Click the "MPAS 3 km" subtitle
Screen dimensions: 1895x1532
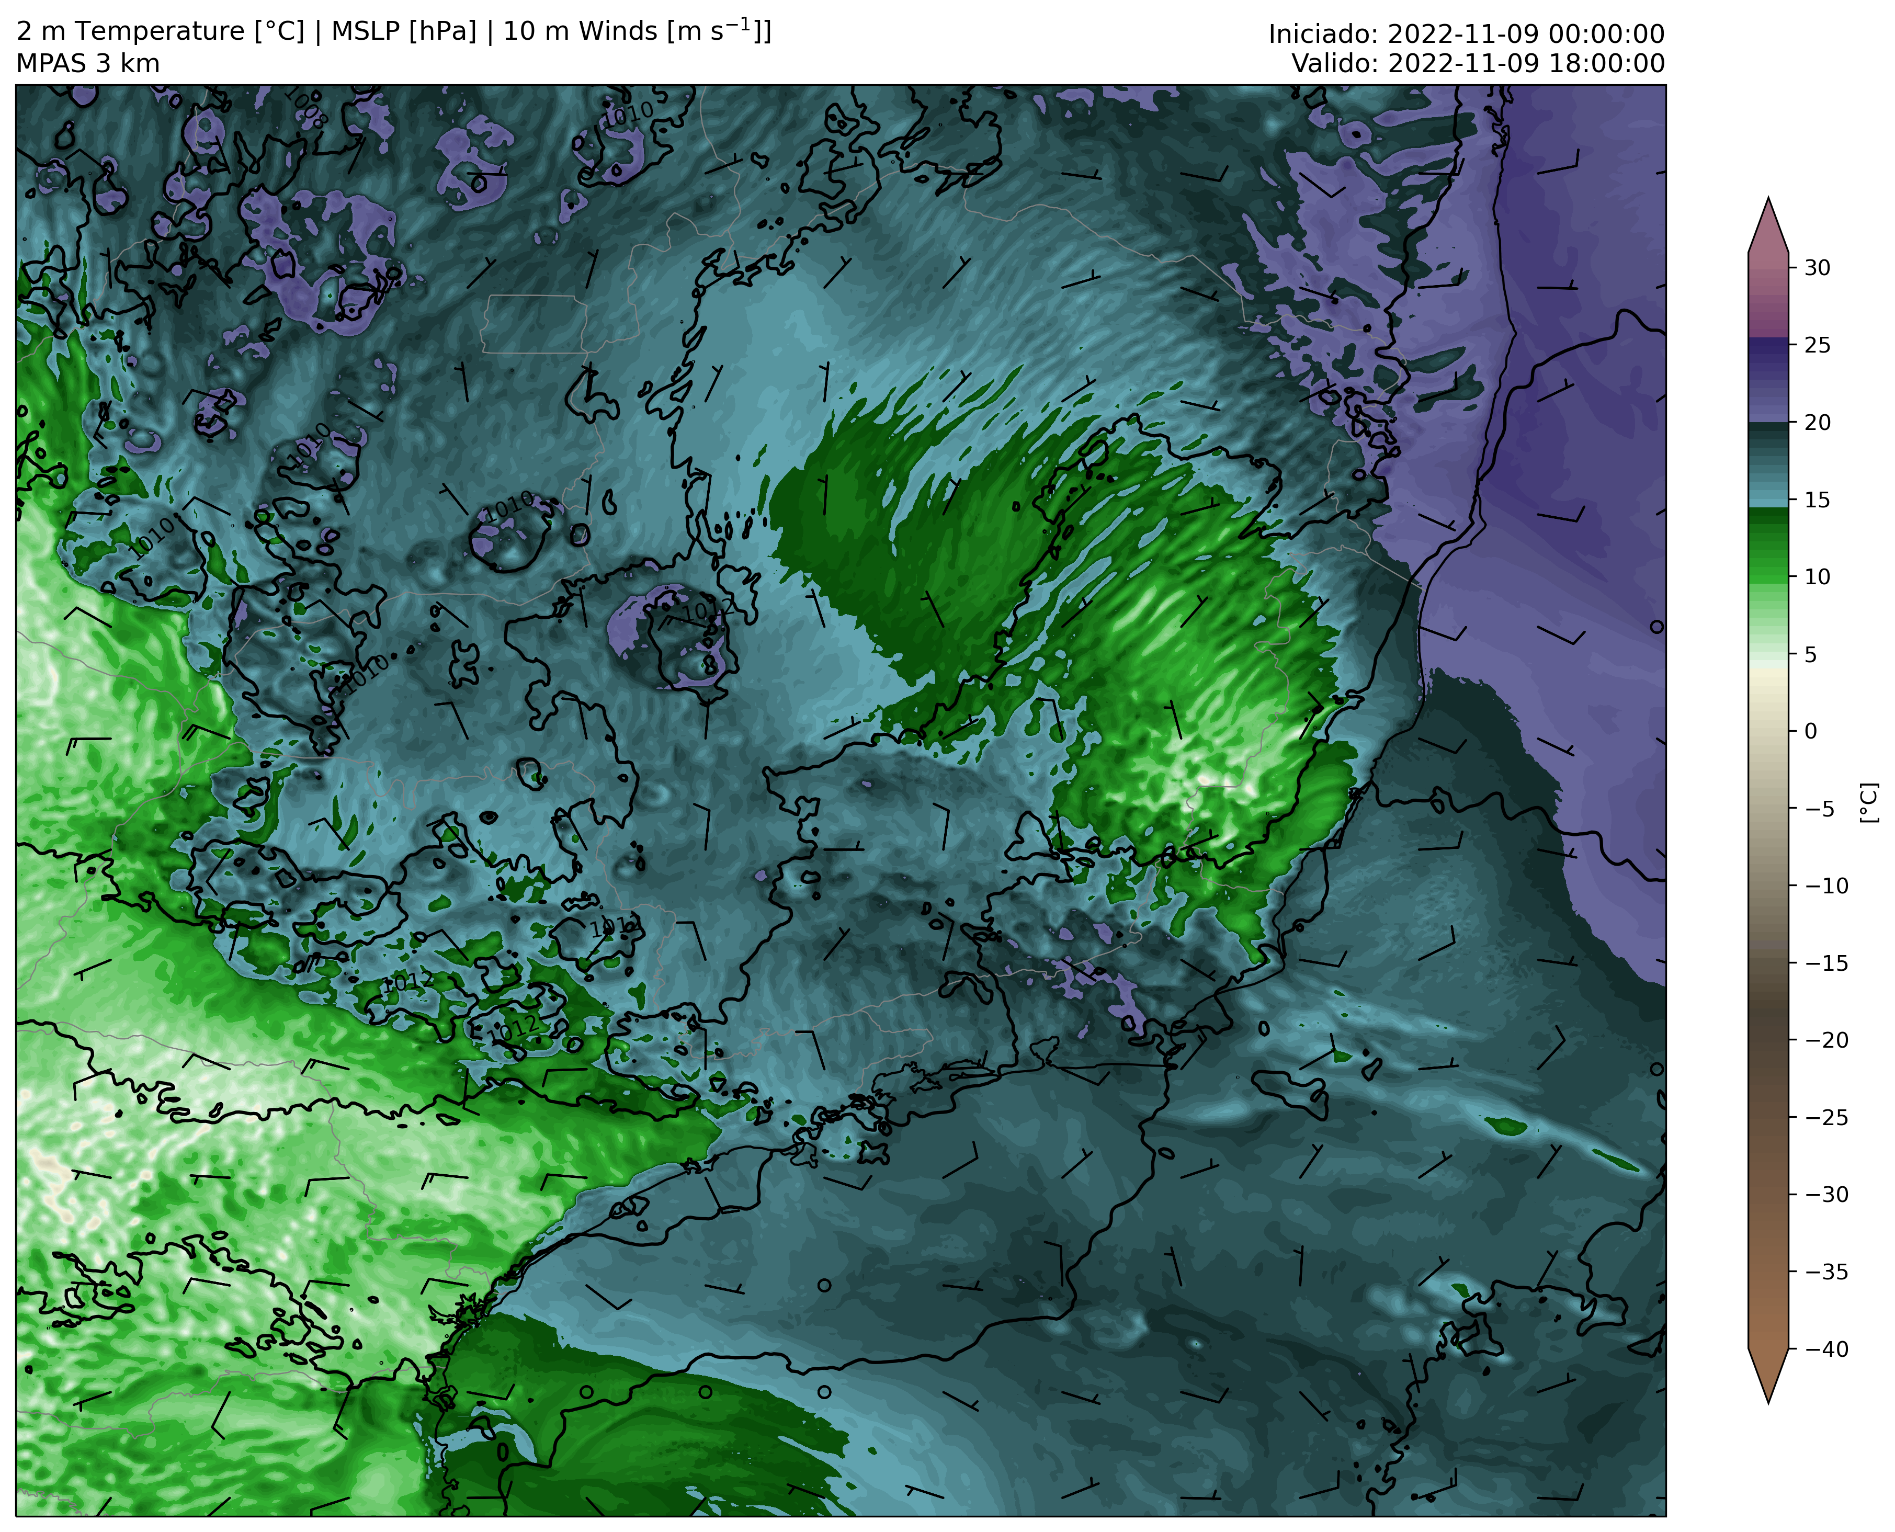pyautogui.click(x=88, y=63)
